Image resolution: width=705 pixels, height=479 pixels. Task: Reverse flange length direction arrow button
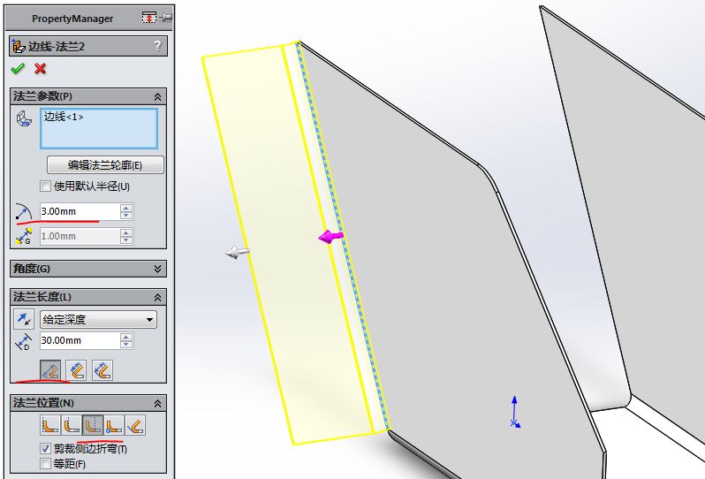pos(23,319)
